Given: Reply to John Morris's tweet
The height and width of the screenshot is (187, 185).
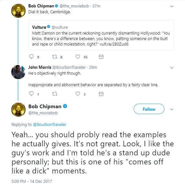Looking at the screenshot, I should (31, 94).
